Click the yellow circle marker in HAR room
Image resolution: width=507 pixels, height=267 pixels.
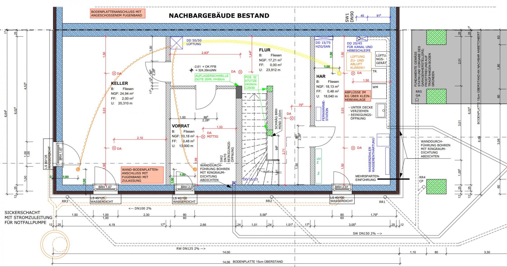pos(339,73)
